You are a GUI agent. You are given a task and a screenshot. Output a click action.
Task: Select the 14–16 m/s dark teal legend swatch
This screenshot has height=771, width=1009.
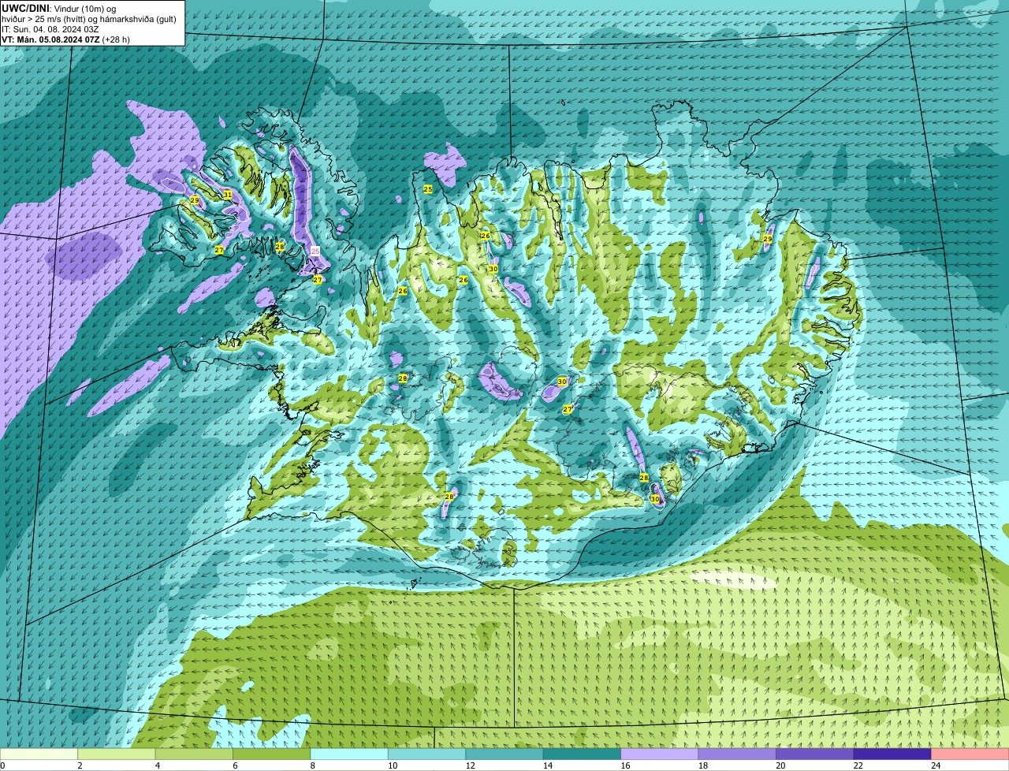point(583,754)
